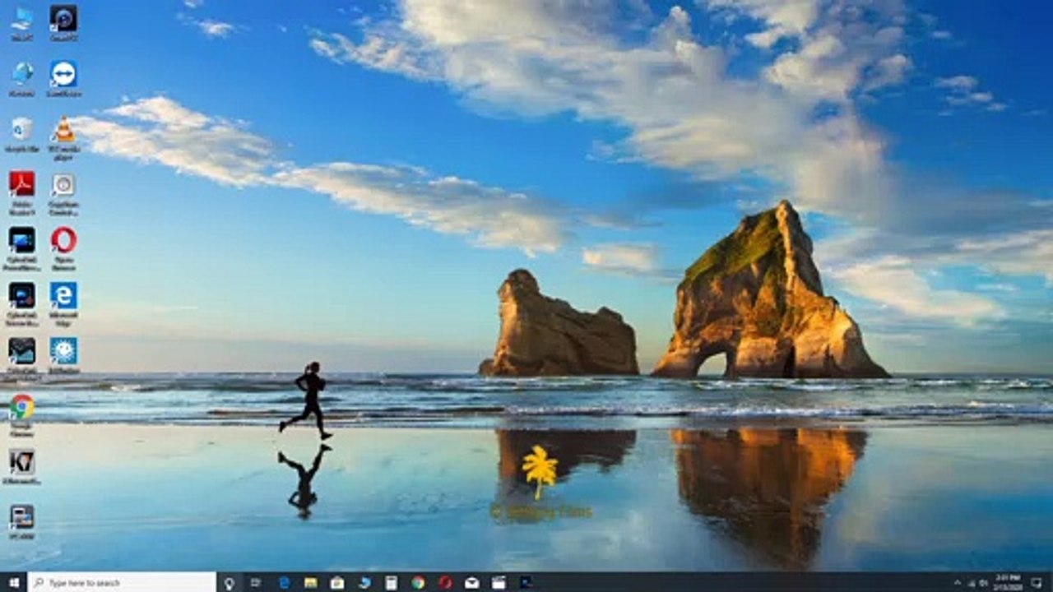1053x592 pixels.
Task: Open Task View on the taskbar
Action: click(255, 582)
